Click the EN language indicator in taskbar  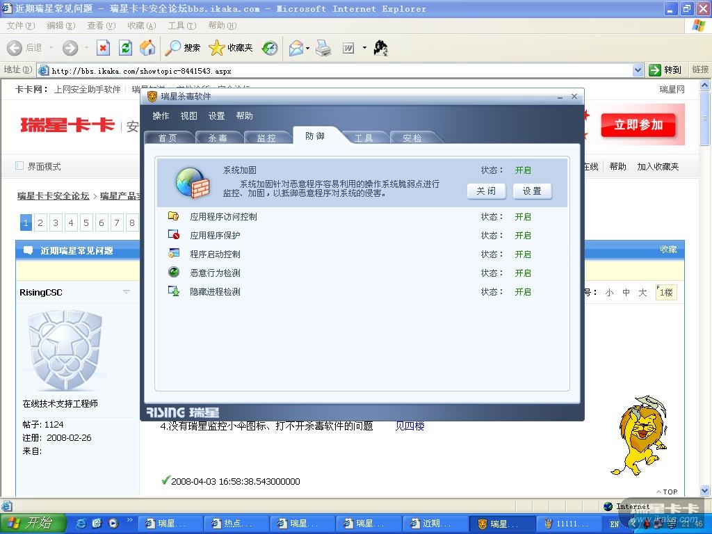(615, 524)
